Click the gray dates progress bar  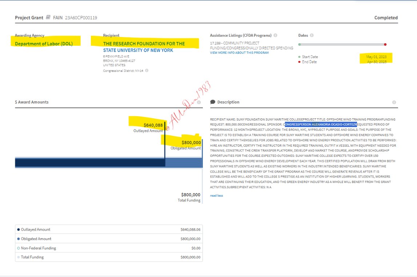tap(342, 44)
